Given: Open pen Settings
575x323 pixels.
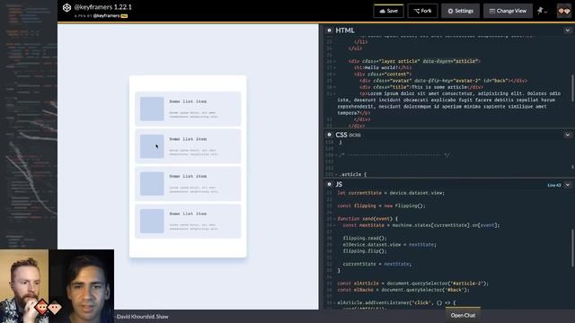Looking at the screenshot, I should 460,11.
